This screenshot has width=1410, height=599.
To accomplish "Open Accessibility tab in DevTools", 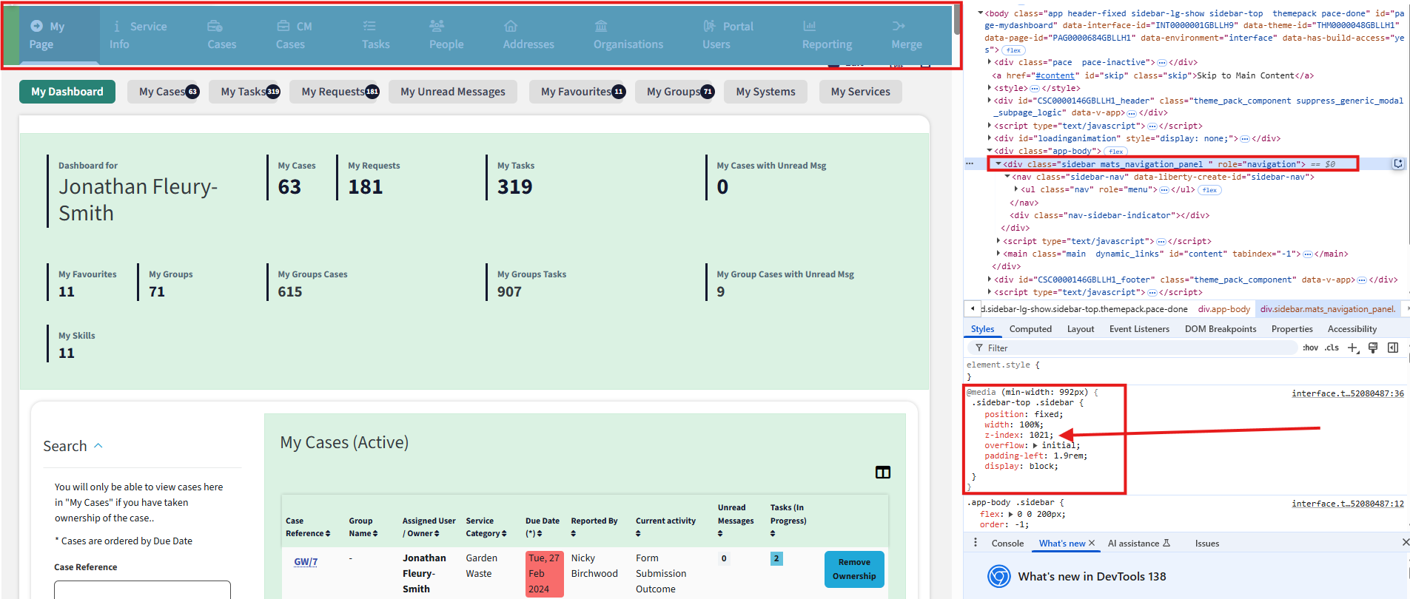I will coord(1352,329).
